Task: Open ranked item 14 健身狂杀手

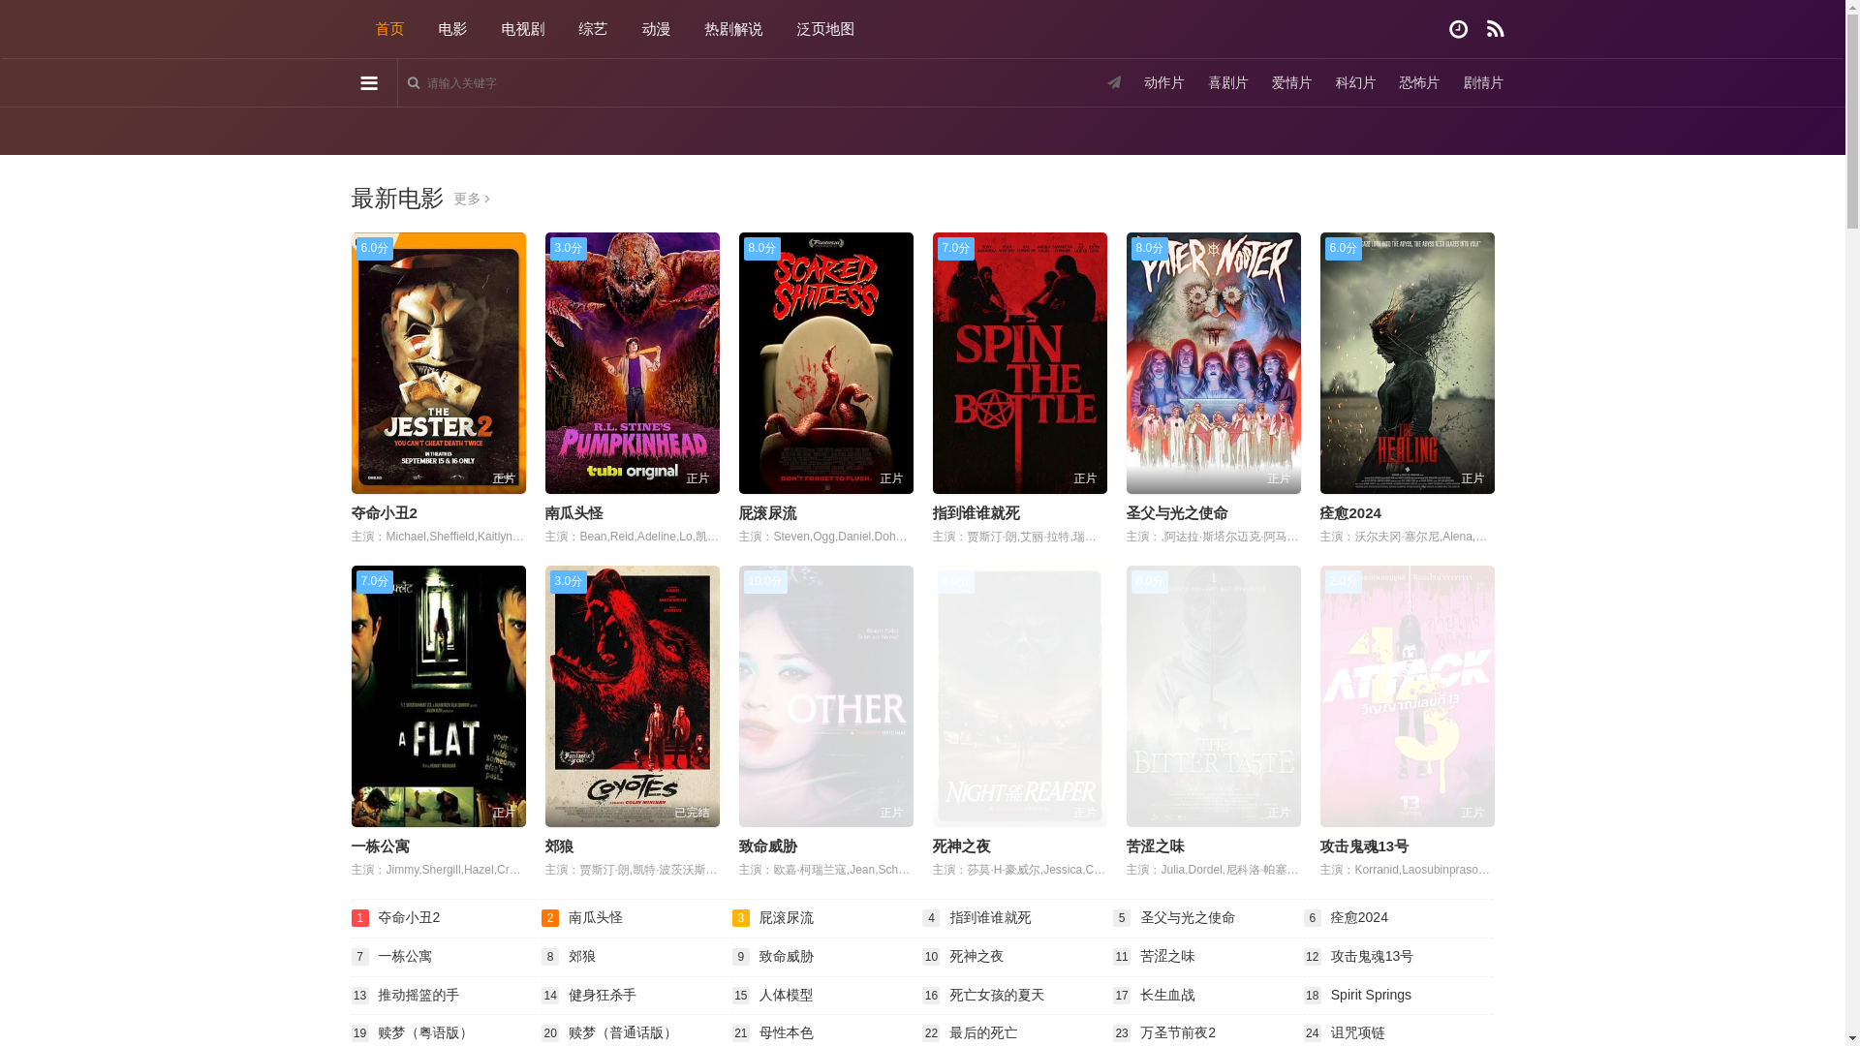Action: coord(603,995)
